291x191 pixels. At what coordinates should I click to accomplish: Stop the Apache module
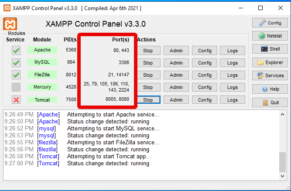tap(148, 51)
